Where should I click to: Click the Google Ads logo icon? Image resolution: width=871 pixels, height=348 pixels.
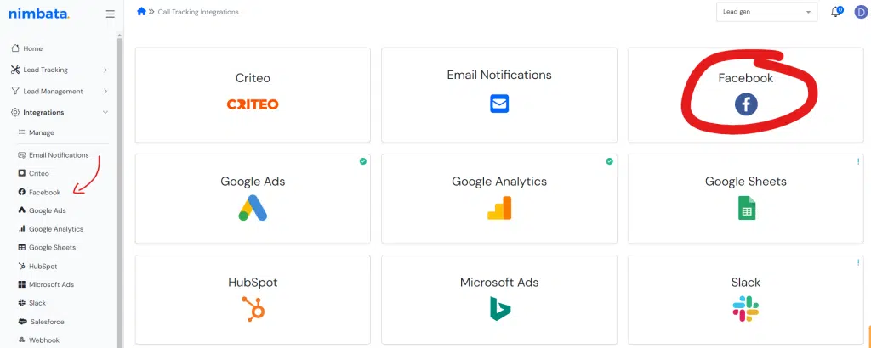[253, 208]
